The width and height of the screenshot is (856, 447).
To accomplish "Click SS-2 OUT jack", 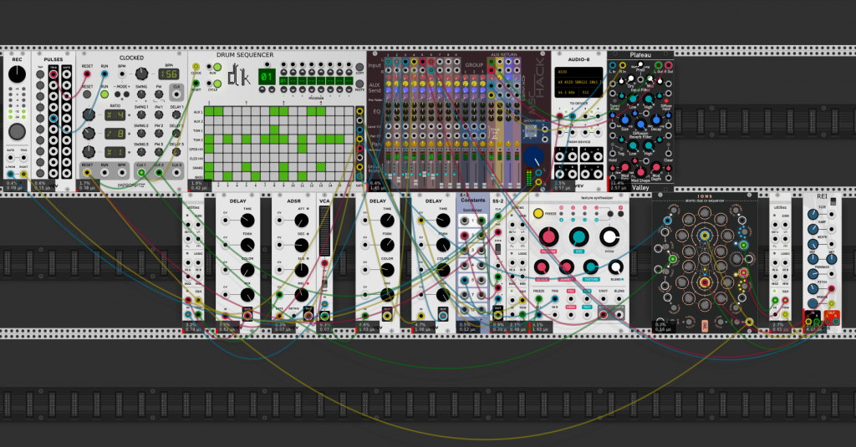I will pos(498,316).
